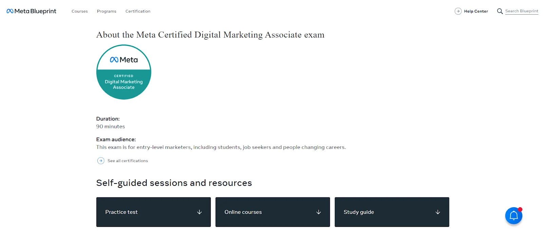Expand the Study guide panel
This screenshot has width=543, height=231.
point(392,212)
